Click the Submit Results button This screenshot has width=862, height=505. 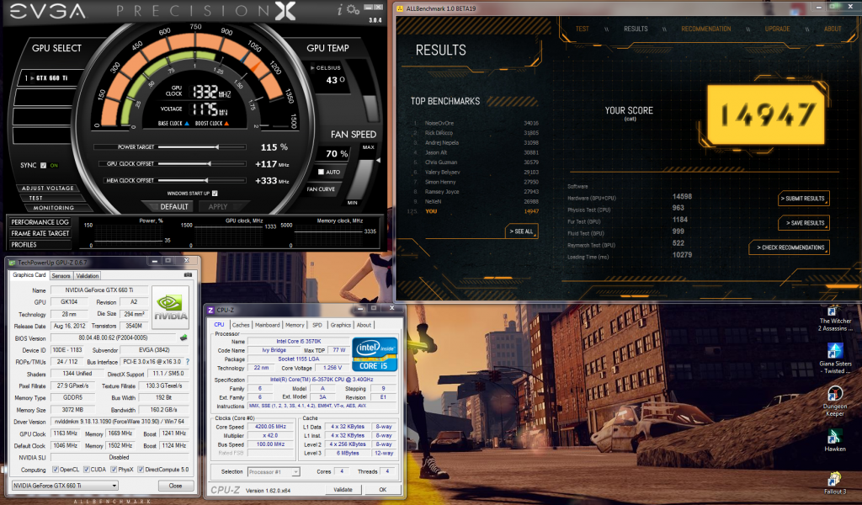point(803,199)
